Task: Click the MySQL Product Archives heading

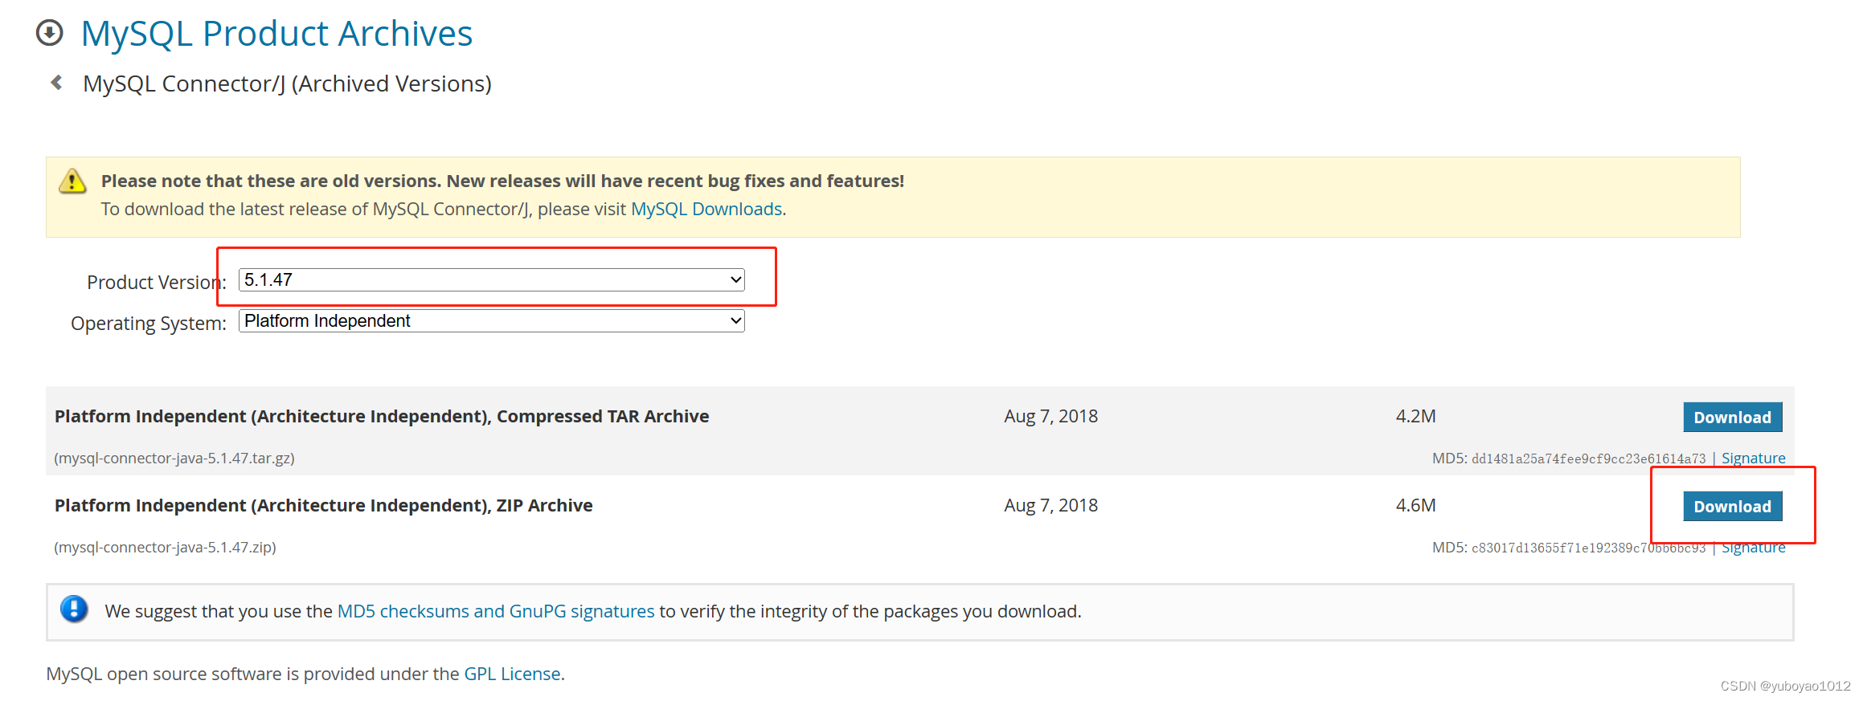Action: pos(276,34)
